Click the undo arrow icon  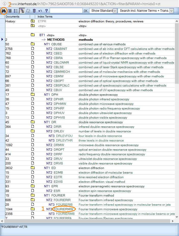[x=40, y=11]
